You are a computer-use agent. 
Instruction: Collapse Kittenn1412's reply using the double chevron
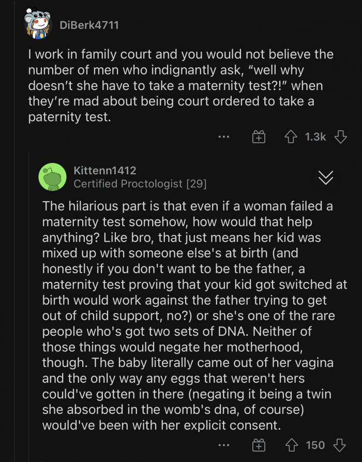pos(326,177)
